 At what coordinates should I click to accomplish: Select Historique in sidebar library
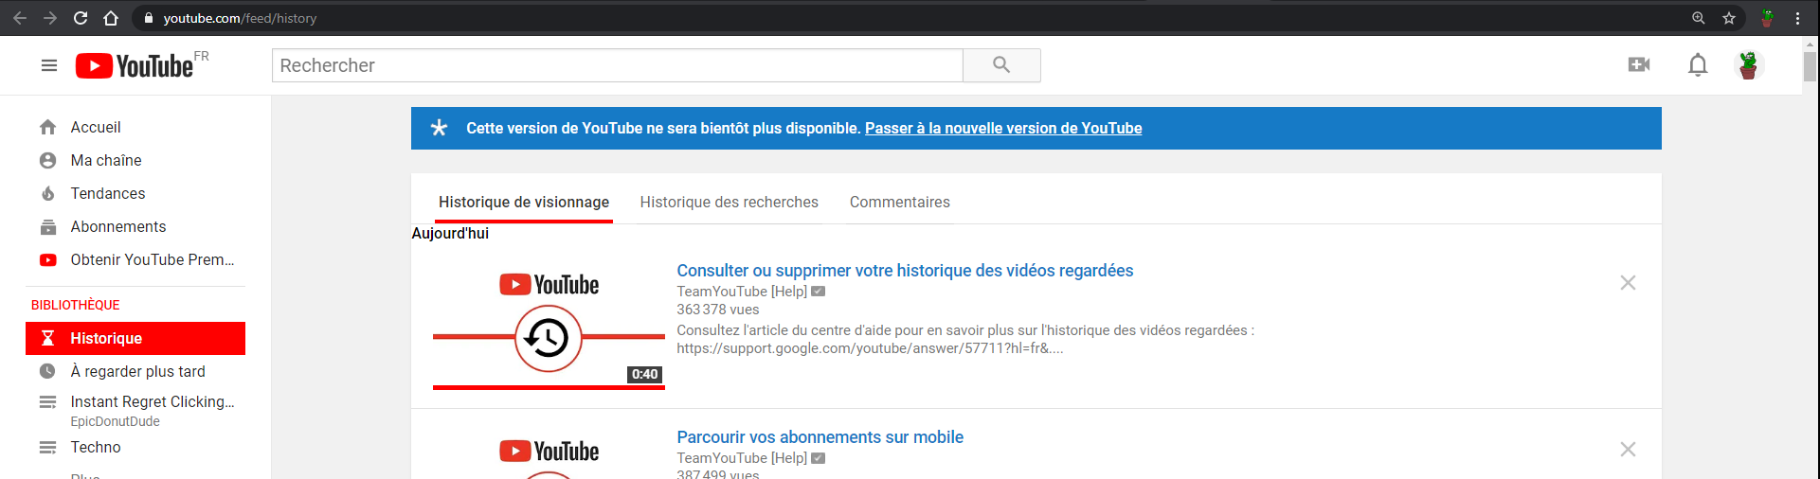(x=135, y=338)
